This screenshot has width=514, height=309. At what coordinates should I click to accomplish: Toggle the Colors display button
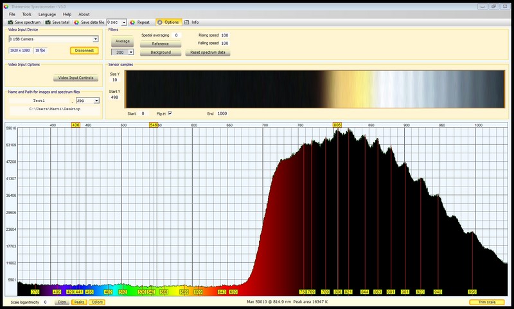coord(97,301)
